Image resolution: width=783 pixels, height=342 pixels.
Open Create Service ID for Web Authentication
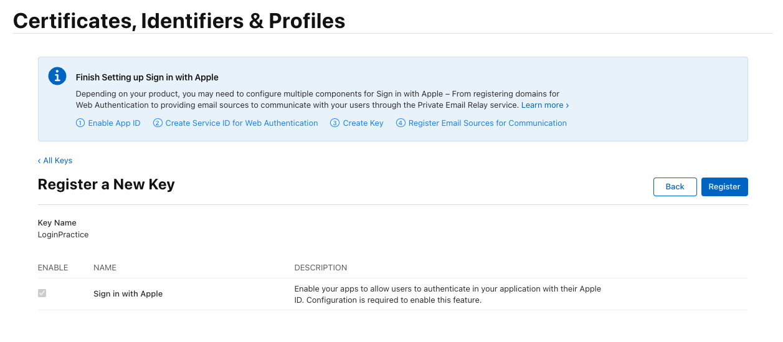pos(235,123)
